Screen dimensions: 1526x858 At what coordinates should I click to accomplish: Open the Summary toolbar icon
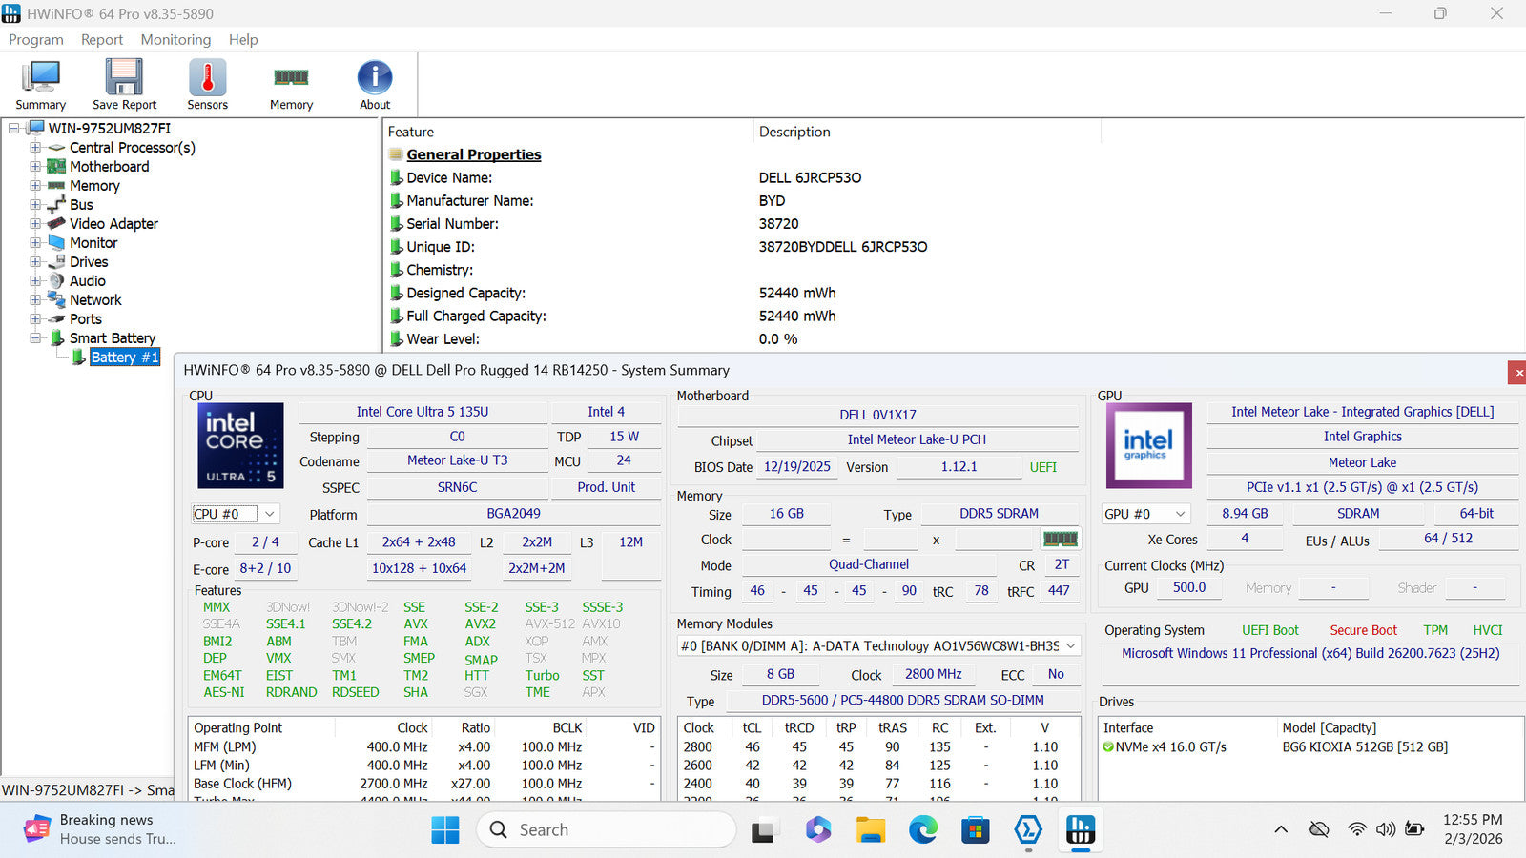(40, 85)
